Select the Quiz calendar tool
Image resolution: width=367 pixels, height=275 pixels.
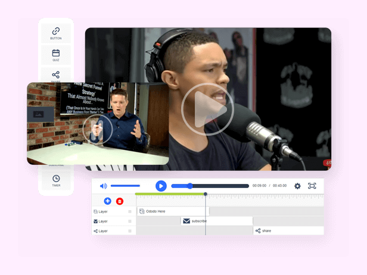point(56,55)
